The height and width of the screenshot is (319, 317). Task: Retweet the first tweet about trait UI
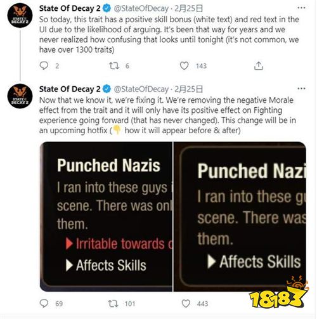tap(114, 66)
